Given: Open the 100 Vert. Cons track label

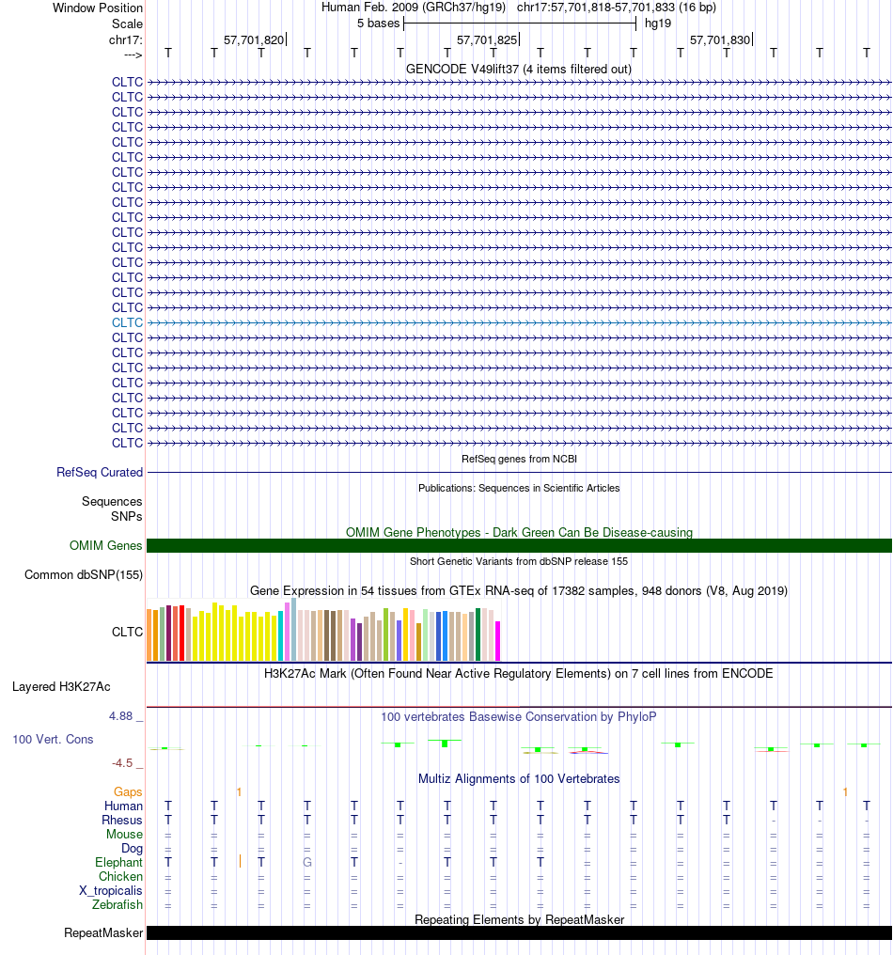Looking at the screenshot, I should tap(53, 740).
